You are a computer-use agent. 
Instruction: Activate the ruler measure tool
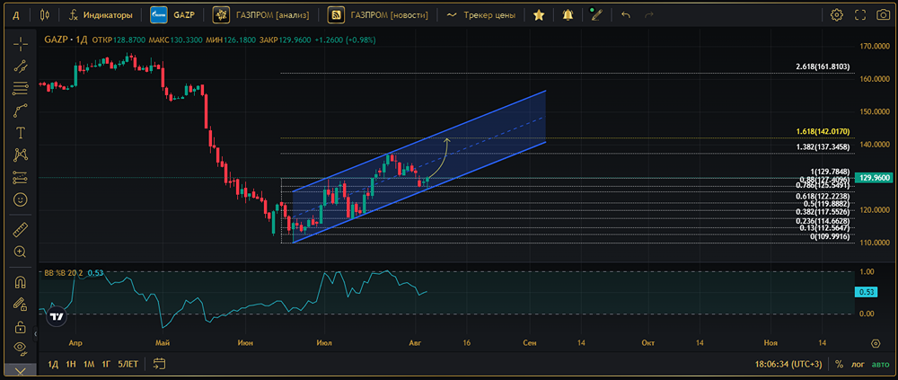point(20,230)
